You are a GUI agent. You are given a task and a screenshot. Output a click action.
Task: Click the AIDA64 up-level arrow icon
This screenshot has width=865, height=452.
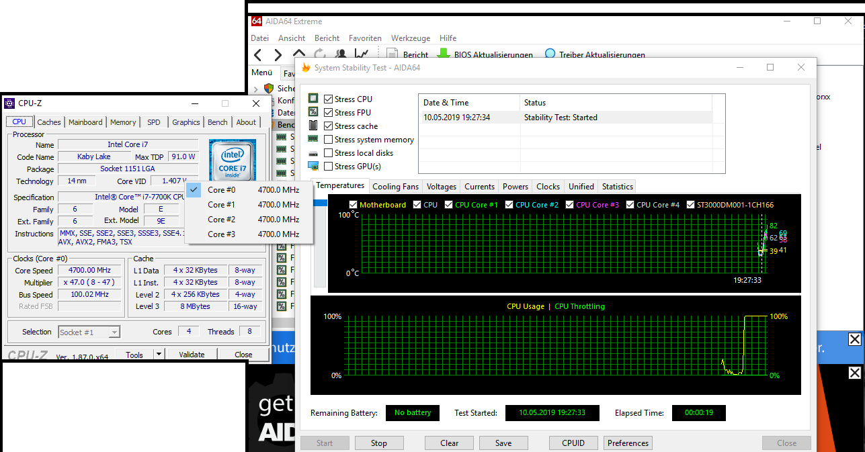click(x=299, y=54)
